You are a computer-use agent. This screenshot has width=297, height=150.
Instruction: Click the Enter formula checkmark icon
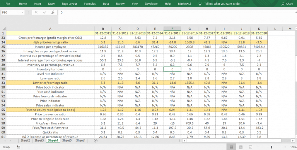coord(44,12)
